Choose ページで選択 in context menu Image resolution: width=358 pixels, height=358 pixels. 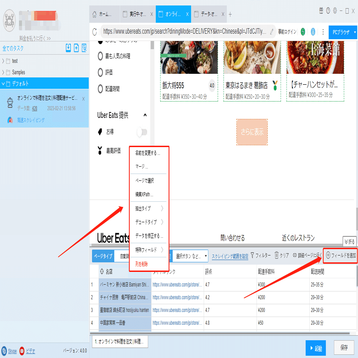[144, 181]
